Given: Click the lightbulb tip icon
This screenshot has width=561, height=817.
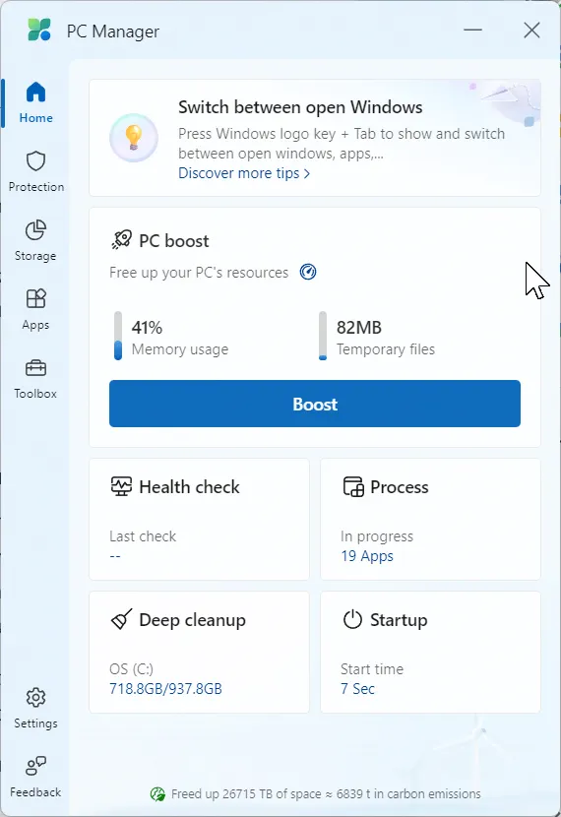Looking at the screenshot, I should [134, 138].
